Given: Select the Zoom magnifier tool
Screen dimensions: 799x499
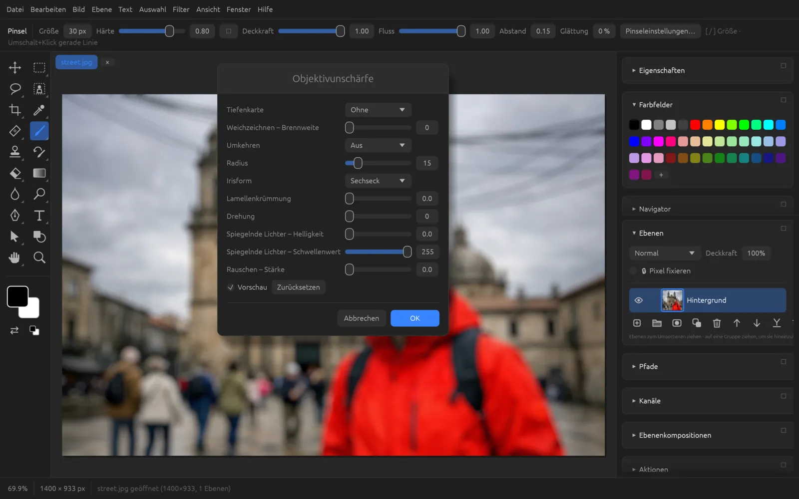Looking at the screenshot, I should click(39, 257).
